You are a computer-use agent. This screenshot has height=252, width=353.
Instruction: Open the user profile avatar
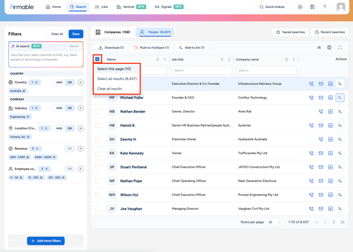[341, 7]
